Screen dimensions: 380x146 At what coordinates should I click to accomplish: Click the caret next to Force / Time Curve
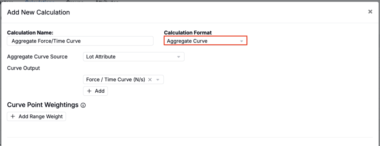pyautogui.click(x=158, y=79)
